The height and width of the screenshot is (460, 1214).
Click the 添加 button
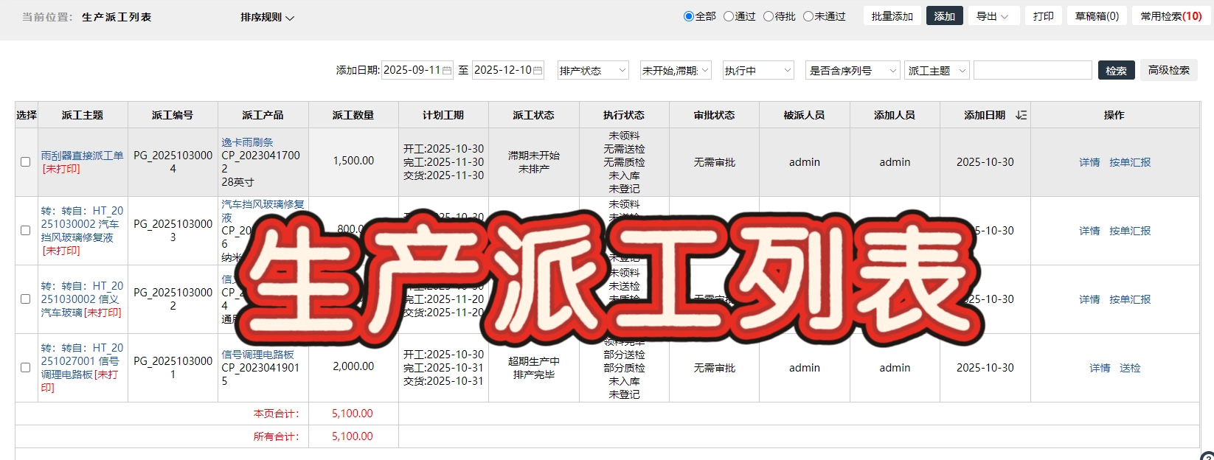(945, 16)
